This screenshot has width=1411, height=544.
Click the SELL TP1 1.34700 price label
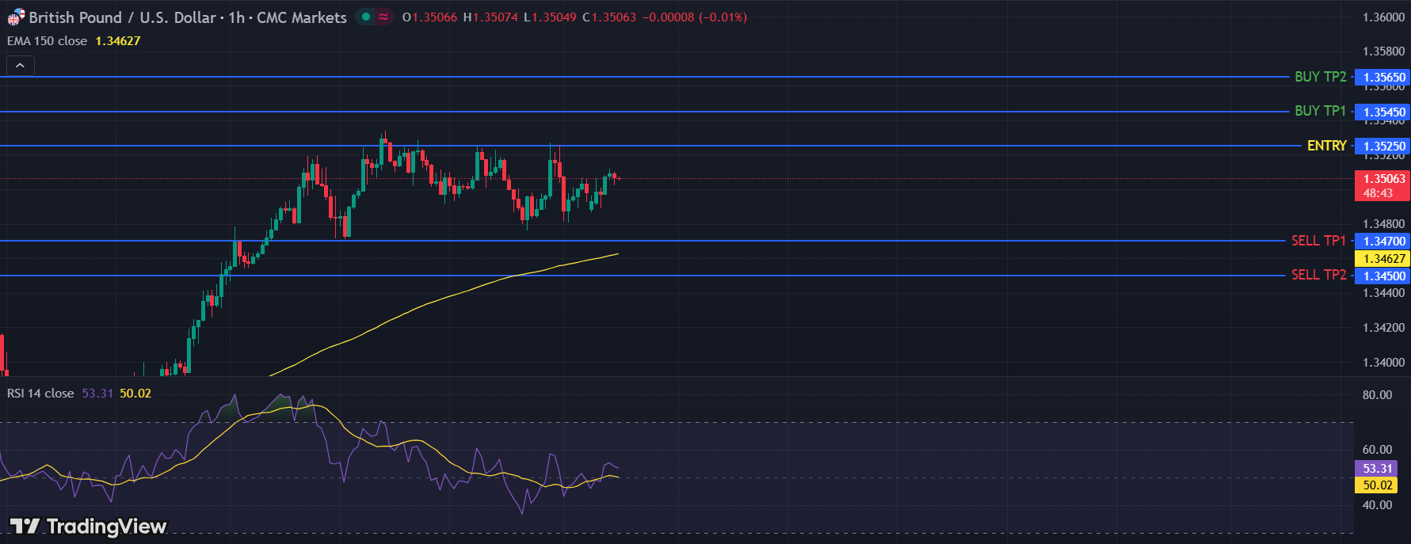(1382, 242)
